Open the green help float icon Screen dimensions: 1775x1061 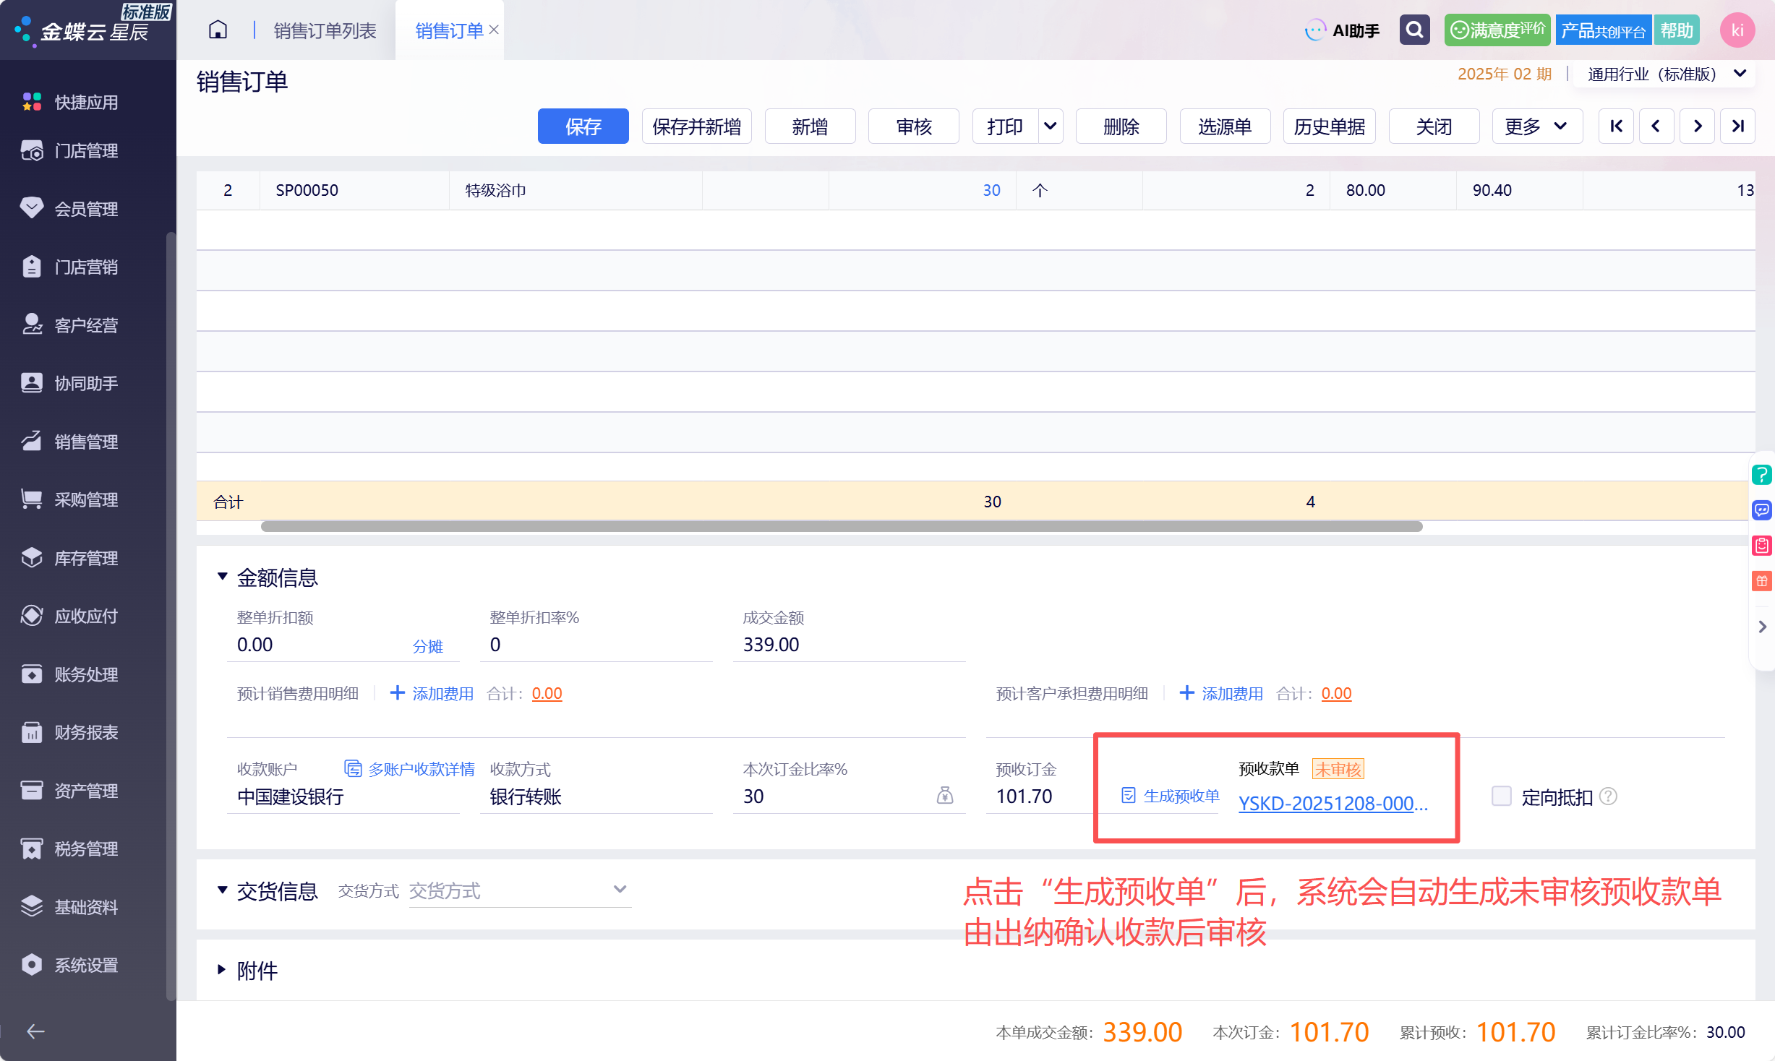pyautogui.click(x=1761, y=475)
